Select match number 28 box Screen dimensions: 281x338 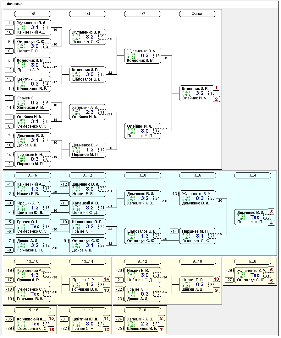coord(267,217)
